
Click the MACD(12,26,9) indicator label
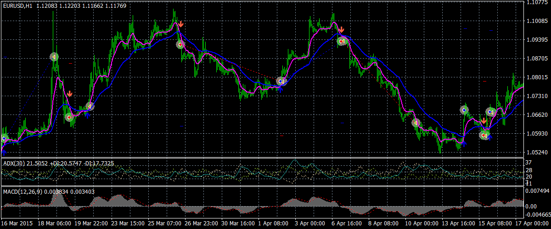pos(22,191)
